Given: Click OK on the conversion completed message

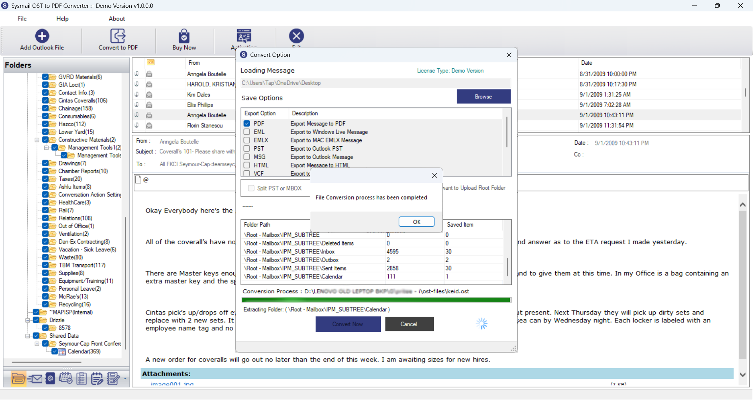Looking at the screenshot, I should click(417, 222).
